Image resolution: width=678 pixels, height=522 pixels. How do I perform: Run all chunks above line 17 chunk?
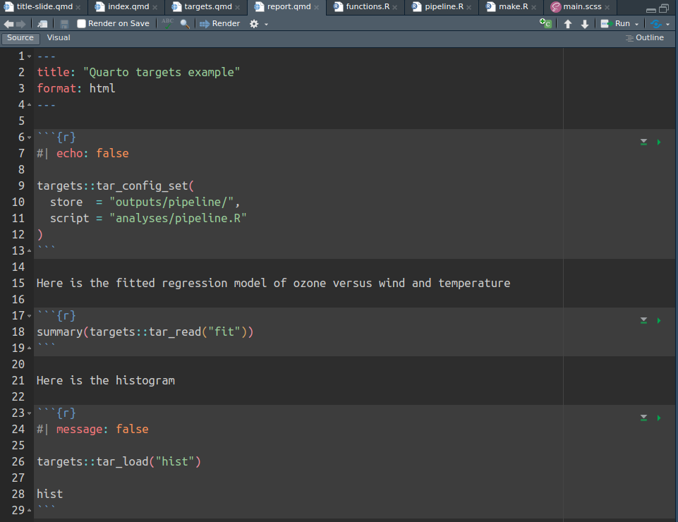(643, 321)
